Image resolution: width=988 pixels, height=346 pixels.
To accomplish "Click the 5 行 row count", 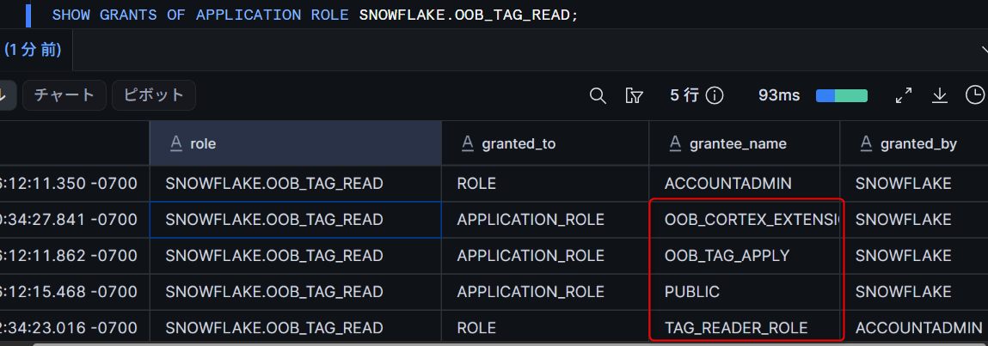I will pyautogui.click(x=684, y=95).
